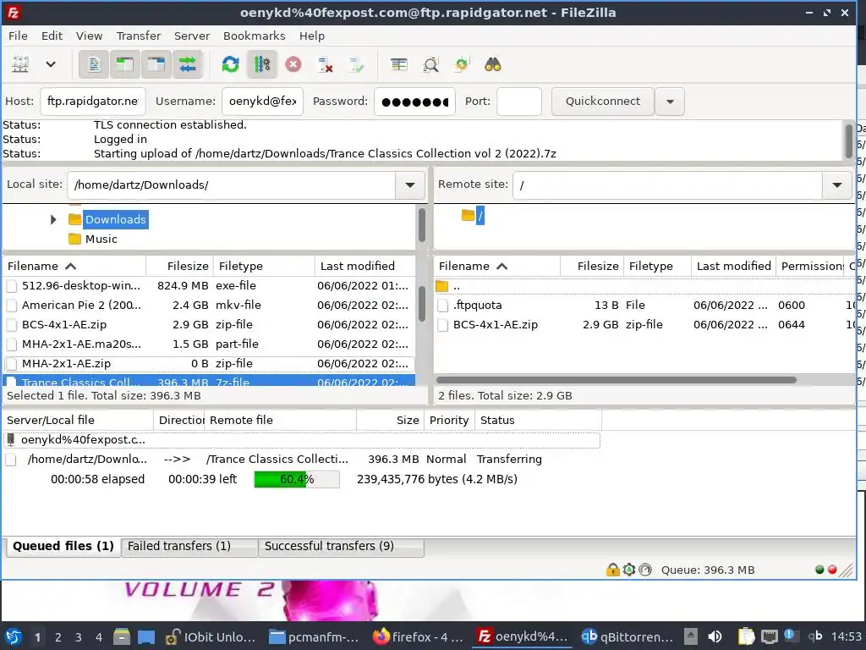
Task: Open the Help menu
Action: coord(312,36)
